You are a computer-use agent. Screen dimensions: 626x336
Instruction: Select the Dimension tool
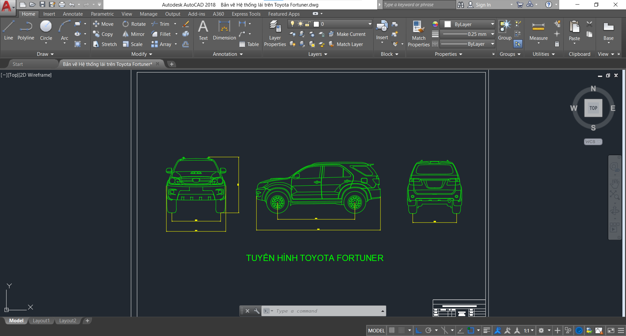coord(224,30)
